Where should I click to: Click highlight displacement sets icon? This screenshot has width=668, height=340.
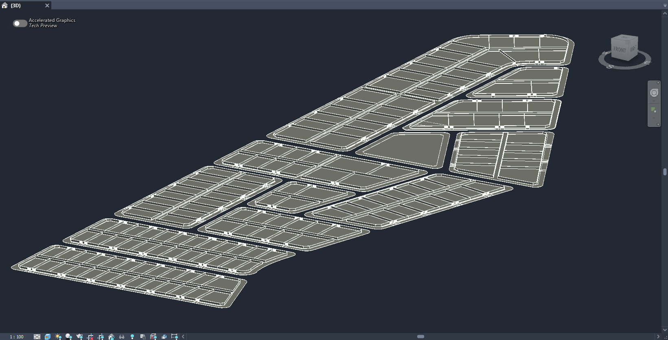(x=164, y=337)
